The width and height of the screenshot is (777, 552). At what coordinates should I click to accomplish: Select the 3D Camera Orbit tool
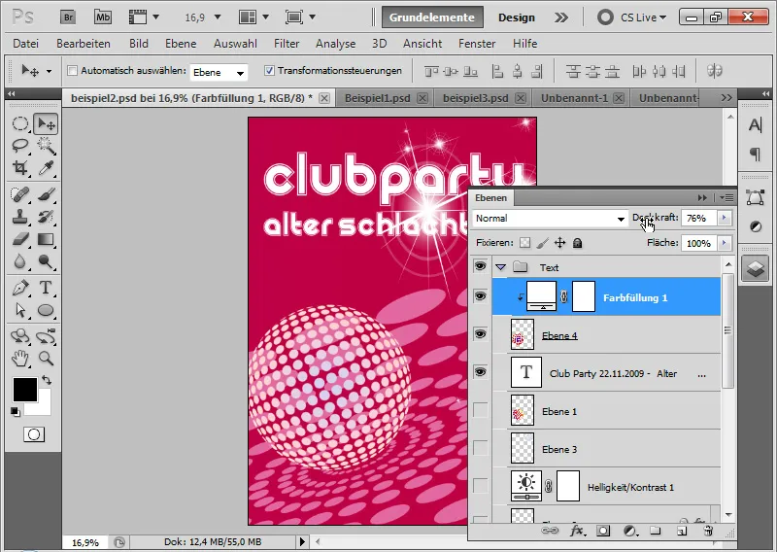click(46, 335)
